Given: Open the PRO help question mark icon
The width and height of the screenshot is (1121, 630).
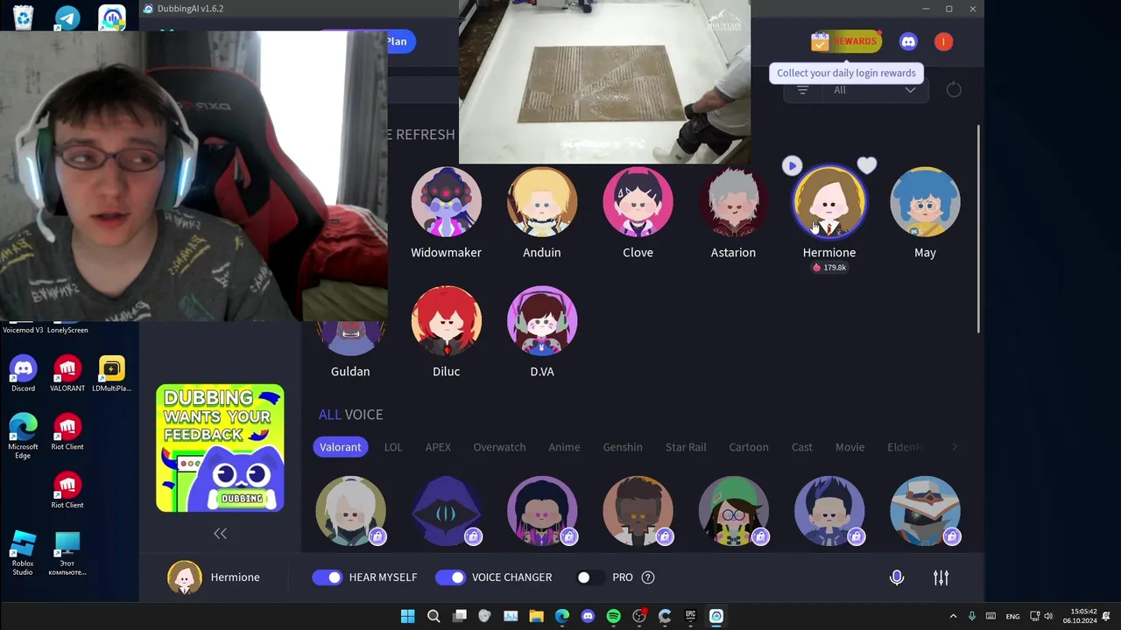Looking at the screenshot, I should (x=648, y=577).
